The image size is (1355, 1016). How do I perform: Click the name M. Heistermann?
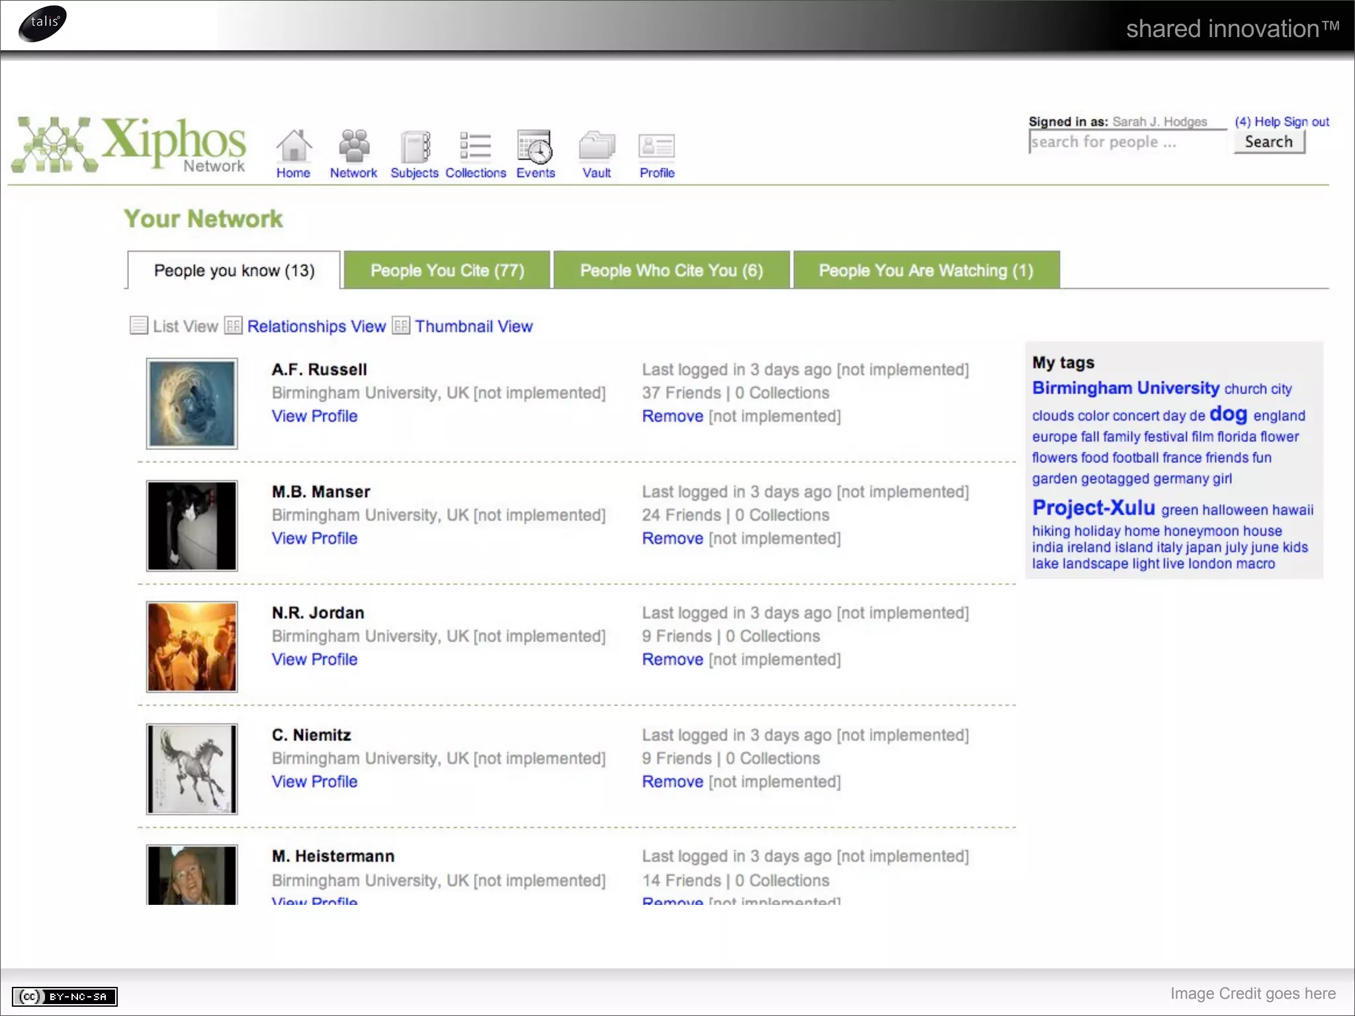(x=333, y=857)
